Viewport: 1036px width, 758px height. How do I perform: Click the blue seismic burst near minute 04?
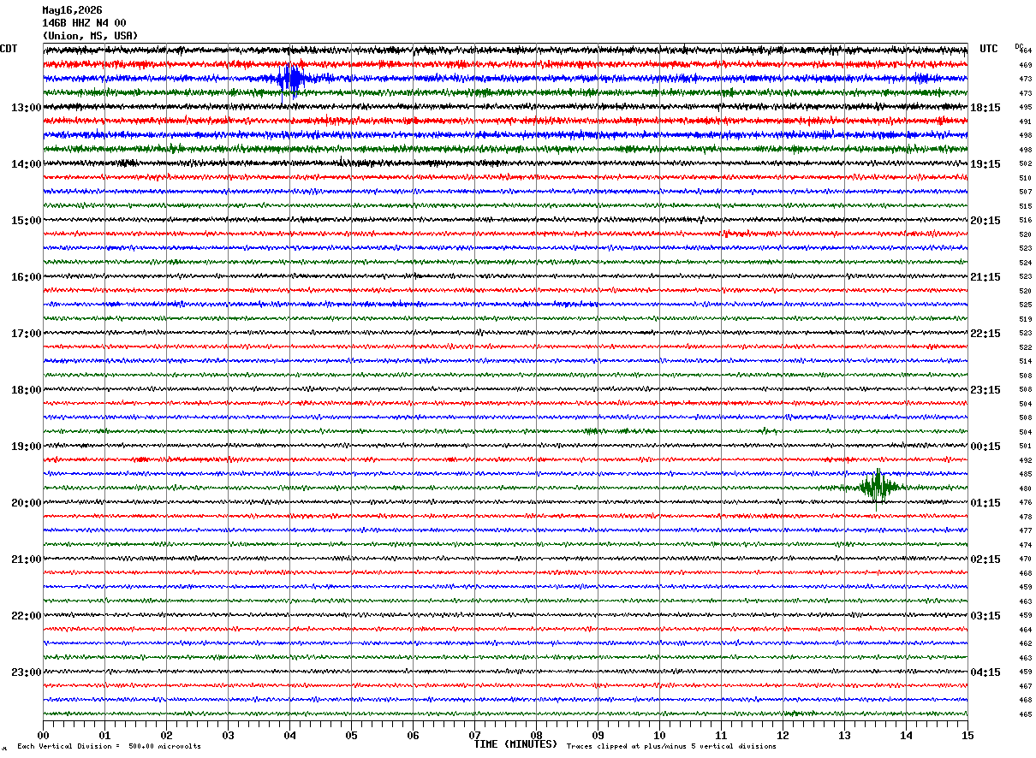(291, 79)
